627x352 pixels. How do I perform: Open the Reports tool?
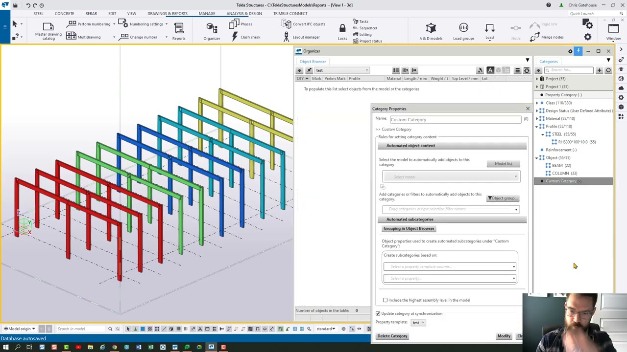(x=179, y=31)
